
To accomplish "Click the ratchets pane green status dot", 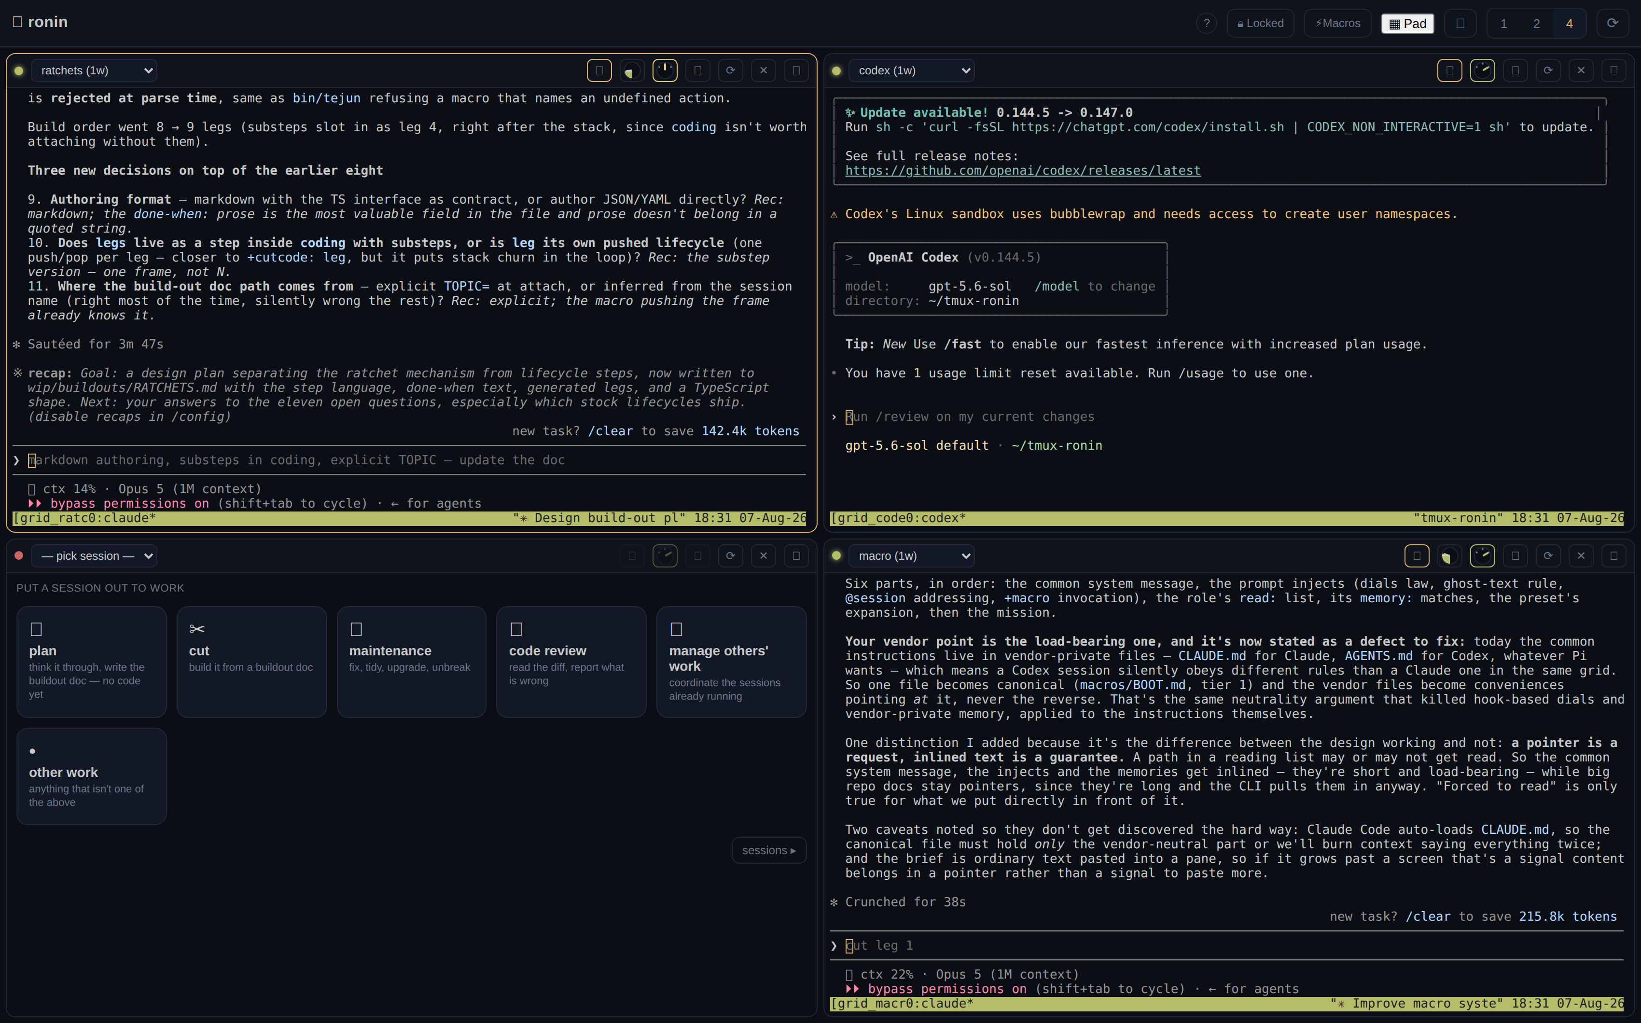I will [x=19, y=70].
